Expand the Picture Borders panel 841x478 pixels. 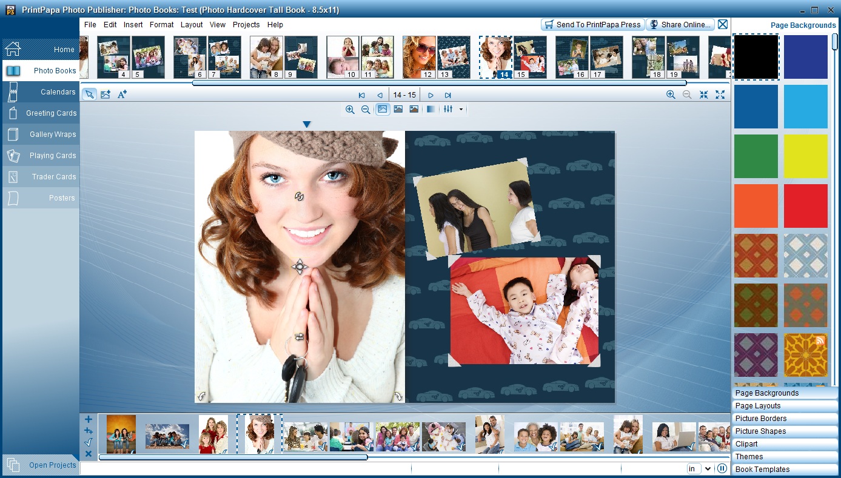tap(785, 419)
